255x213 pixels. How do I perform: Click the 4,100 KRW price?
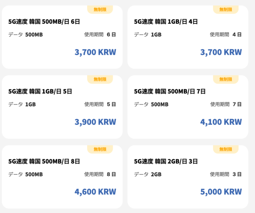[221, 122]
